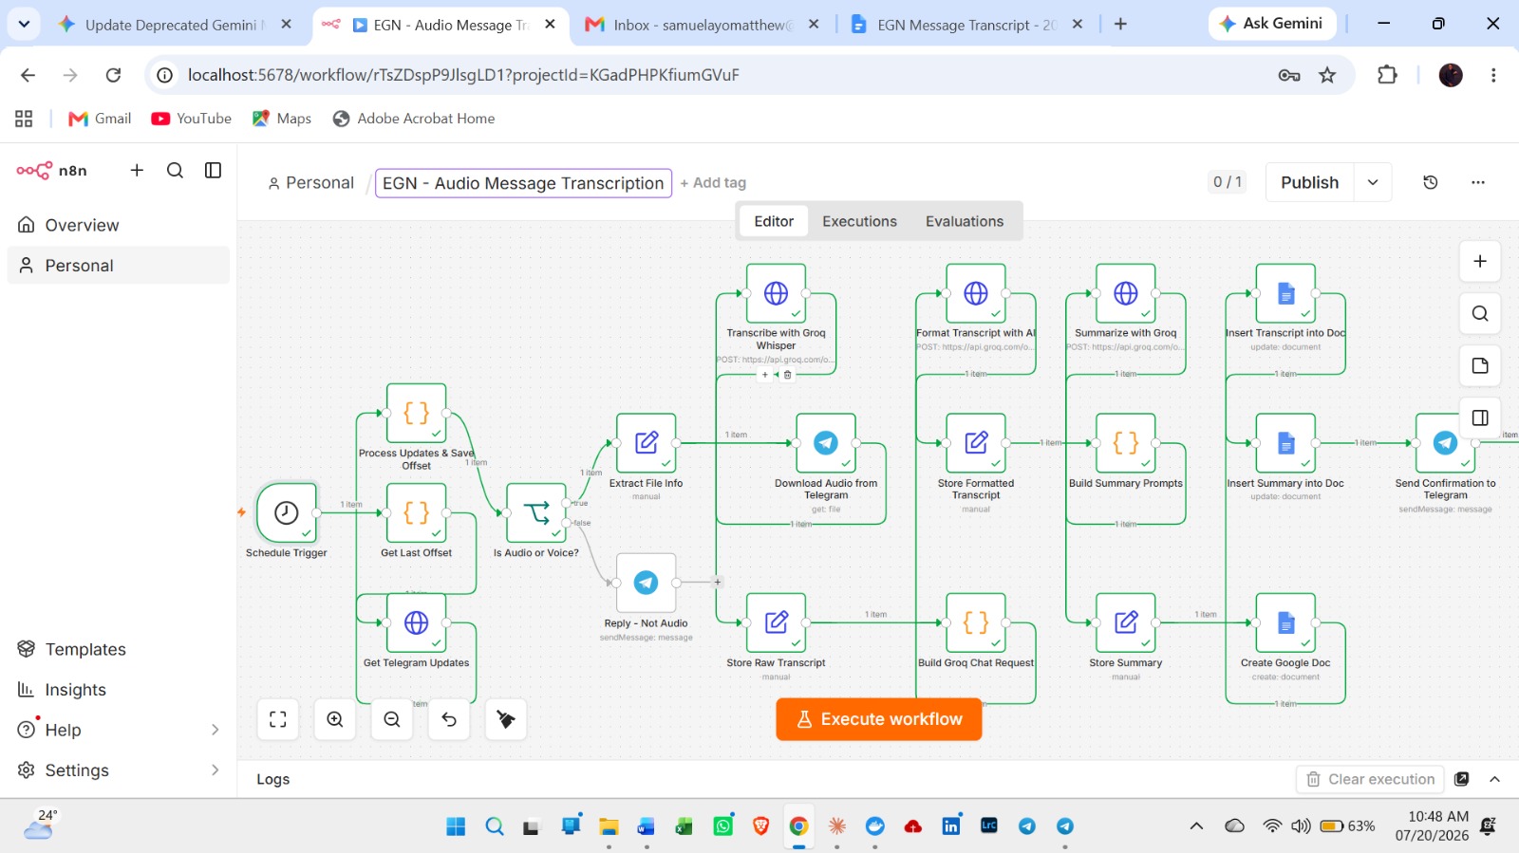Add a sticky note to the canvas
The width and height of the screenshot is (1519, 853).
[1480, 365]
